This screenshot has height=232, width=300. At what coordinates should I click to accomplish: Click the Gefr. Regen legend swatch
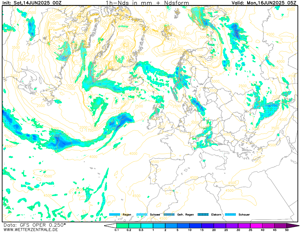169,214
